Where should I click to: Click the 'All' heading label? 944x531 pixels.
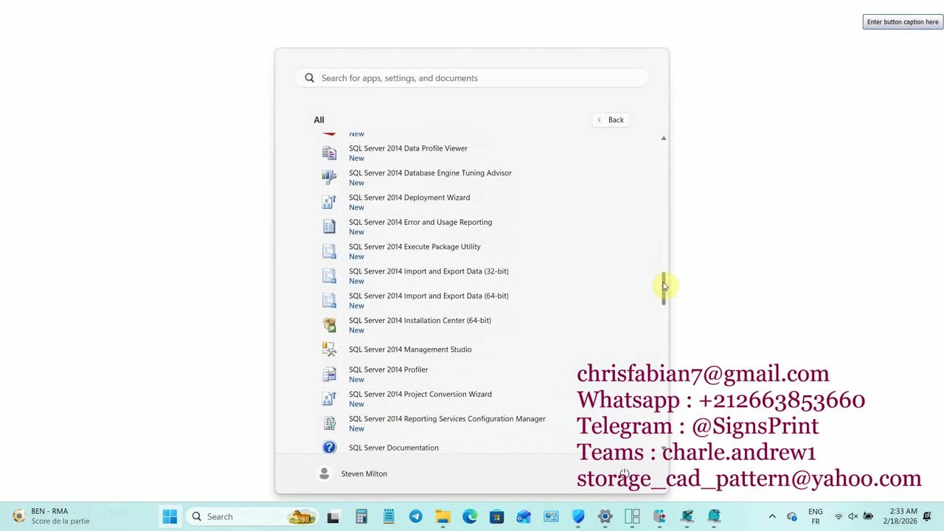[319, 119]
